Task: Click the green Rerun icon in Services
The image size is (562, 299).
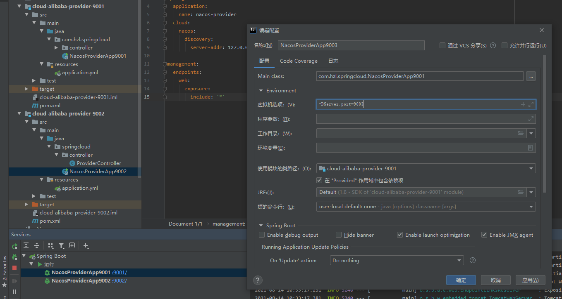Action: tap(14, 247)
